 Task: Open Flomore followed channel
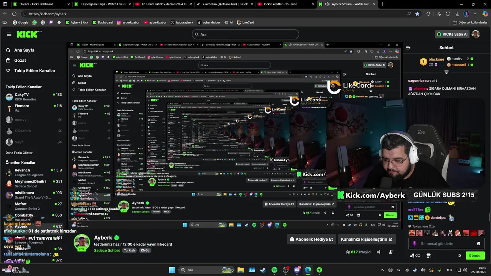pyautogui.click(x=33, y=108)
